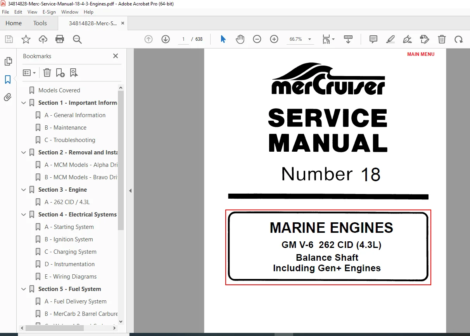Image resolution: width=470 pixels, height=336 pixels.
Task: Click the Edit PDF stamp icon
Action: (x=425, y=39)
